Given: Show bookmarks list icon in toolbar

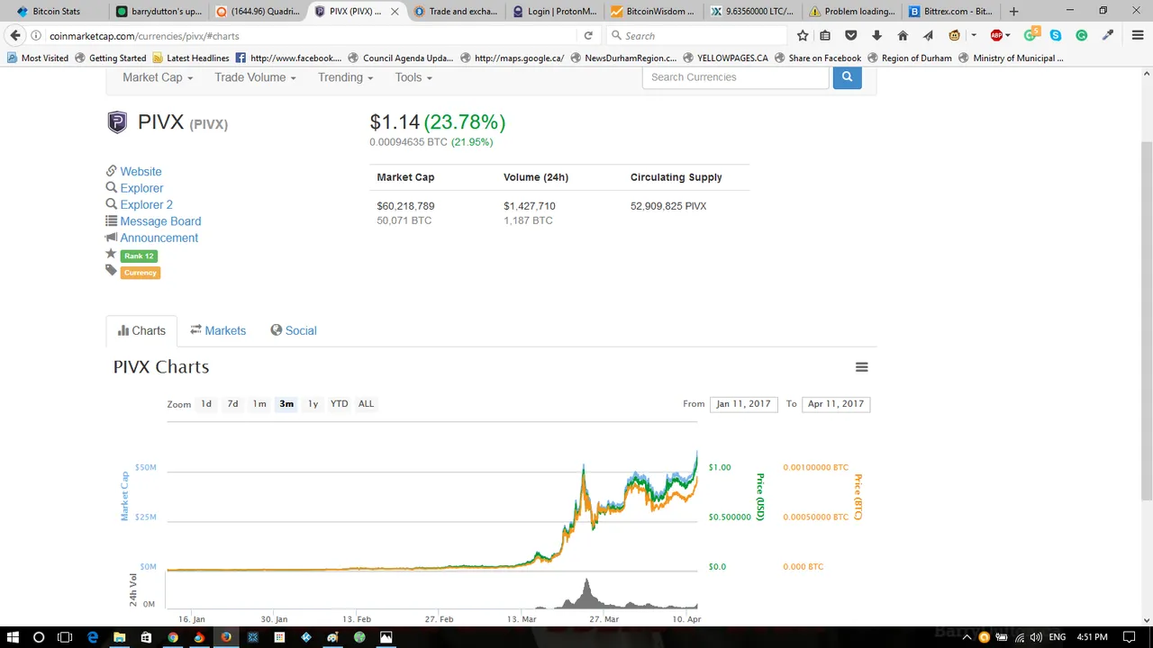Looking at the screenshot, I should coord(826,35).
